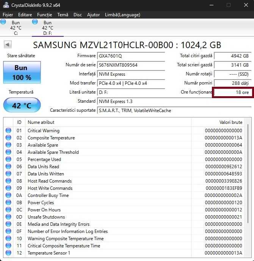Viewport: 254px width, 261px height.
Task: Click the Mod transfer PCIe 4.0 x4 field
Action: [131, 83]
